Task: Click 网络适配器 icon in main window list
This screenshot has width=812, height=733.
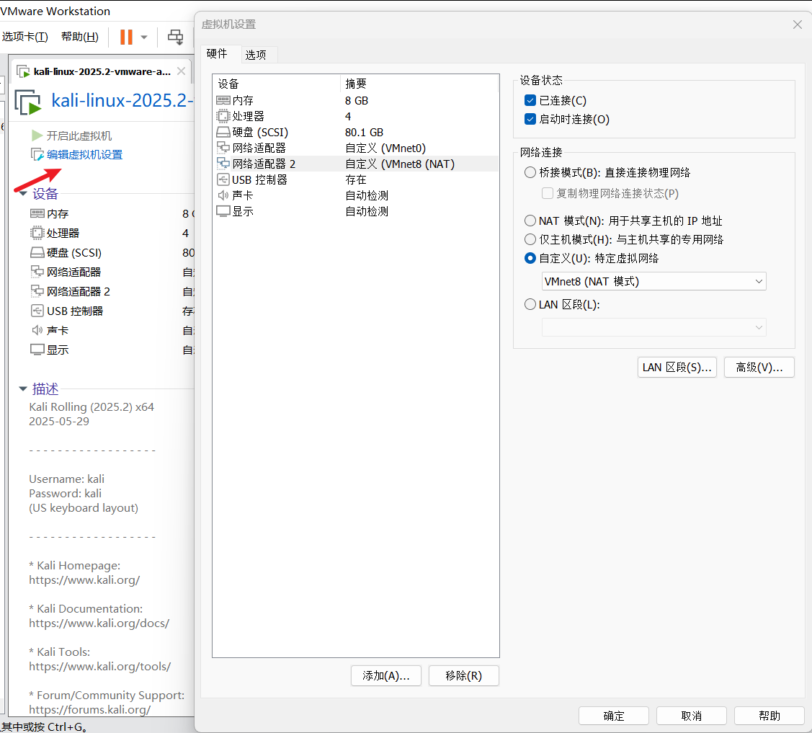Action: click(x=37, y=272)
